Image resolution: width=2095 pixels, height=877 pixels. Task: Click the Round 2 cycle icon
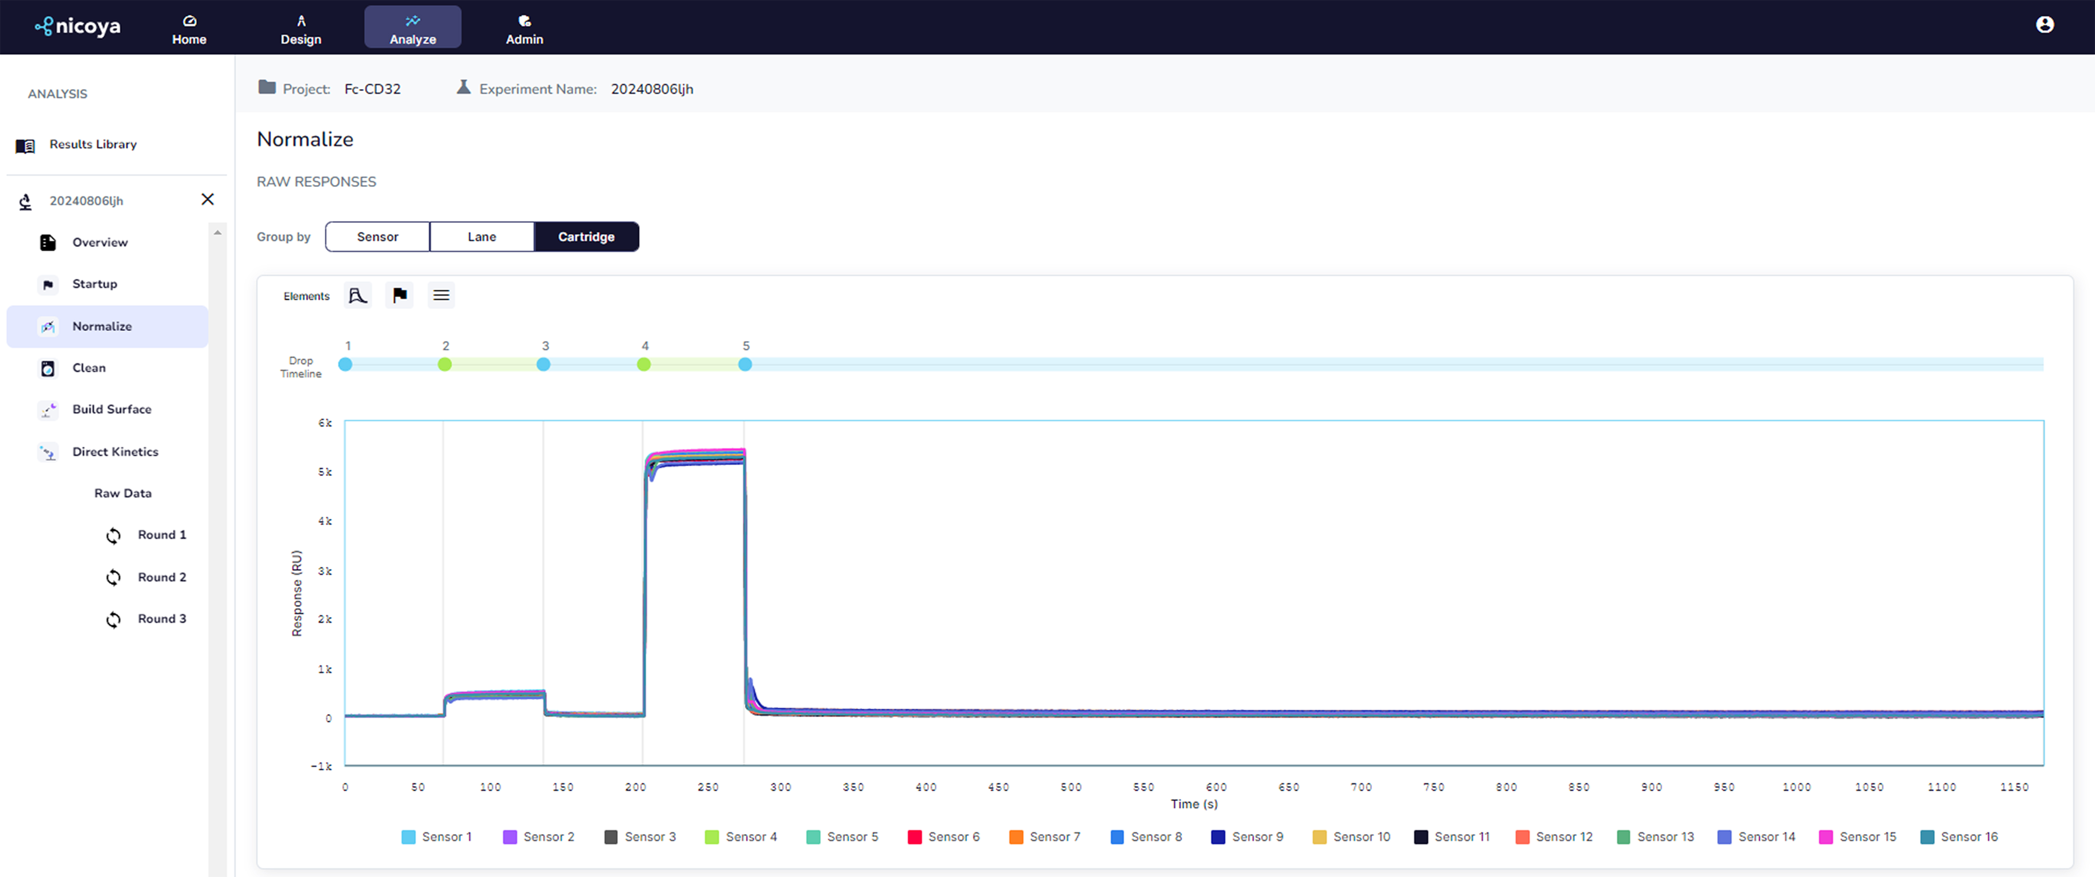[x=114, y=577]
